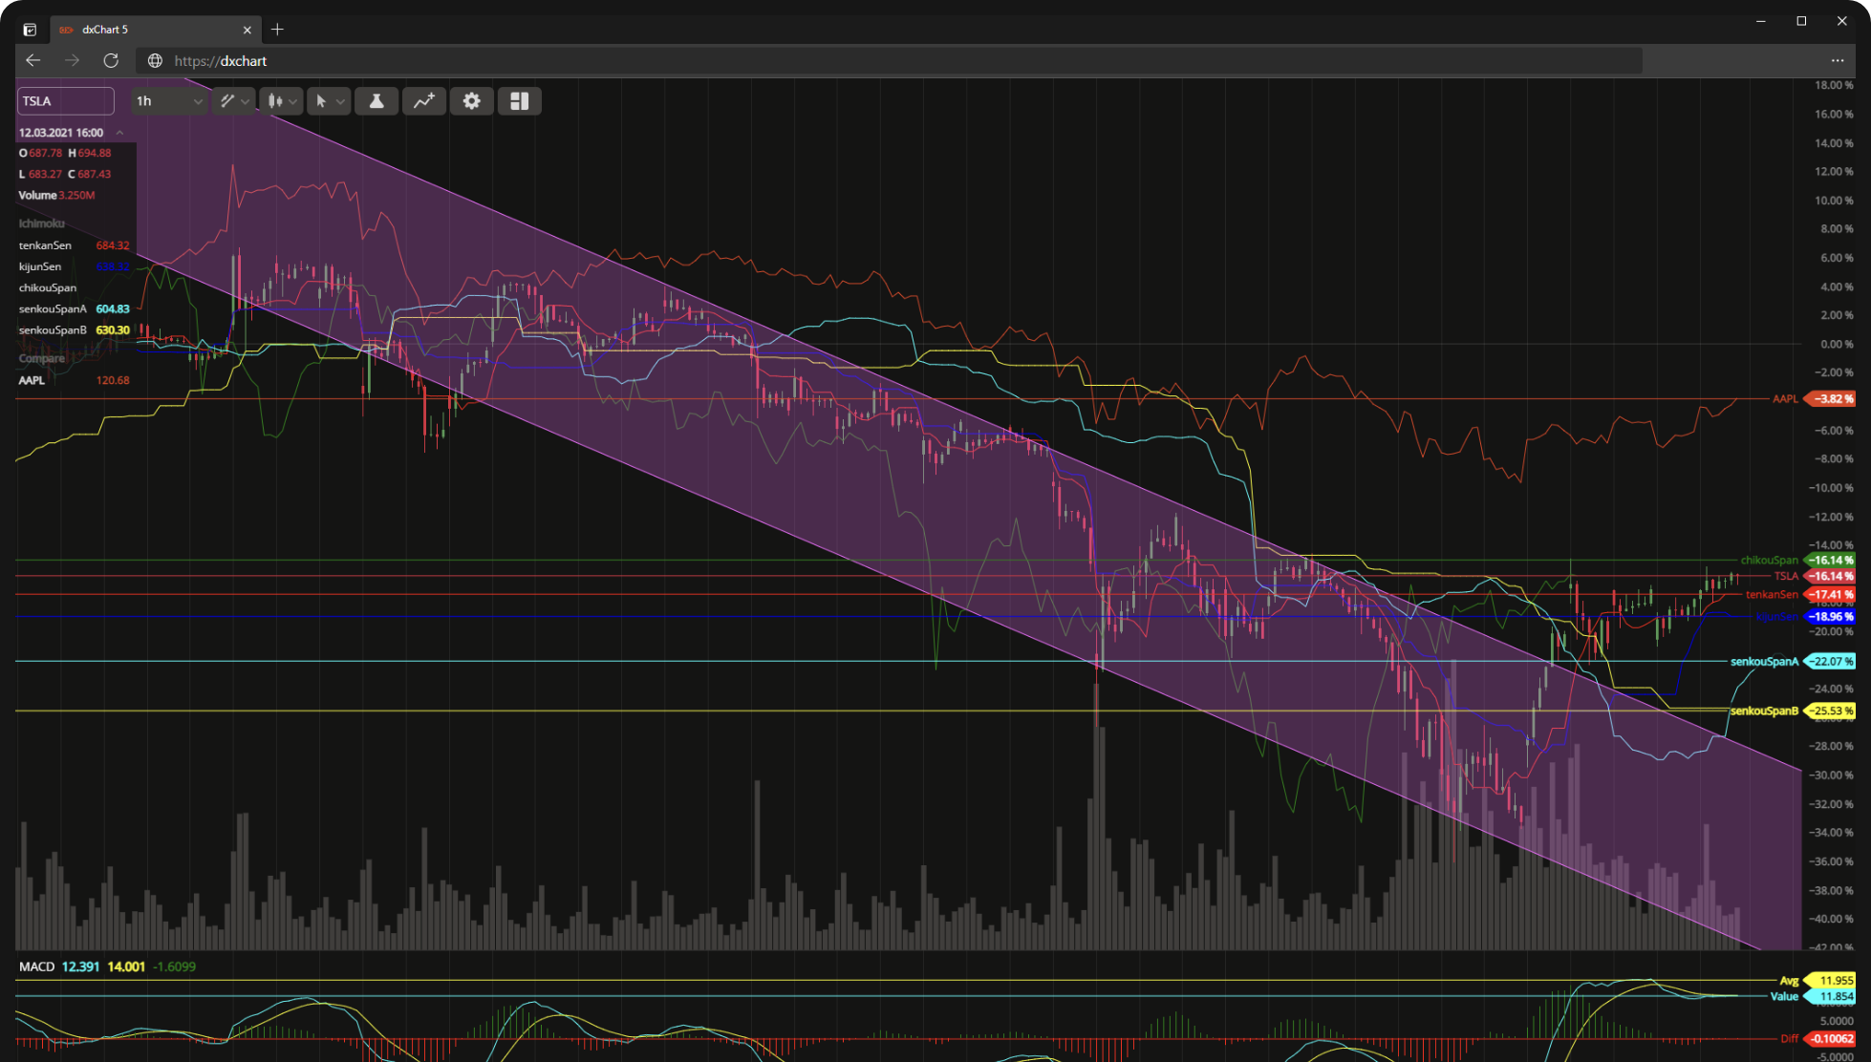1871x1062 pixels.
Task: Click the browser back arrow
Action: 33,60
